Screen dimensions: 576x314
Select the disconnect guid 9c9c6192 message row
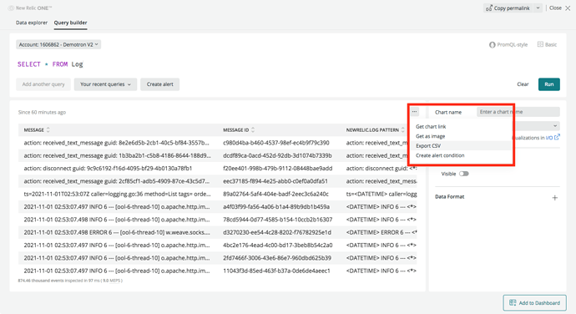[x=108, y=169]
